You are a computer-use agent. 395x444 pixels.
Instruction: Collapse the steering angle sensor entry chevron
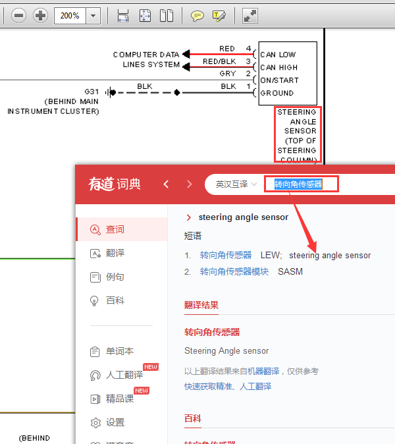pyautogui.click(x=189, y=217)
